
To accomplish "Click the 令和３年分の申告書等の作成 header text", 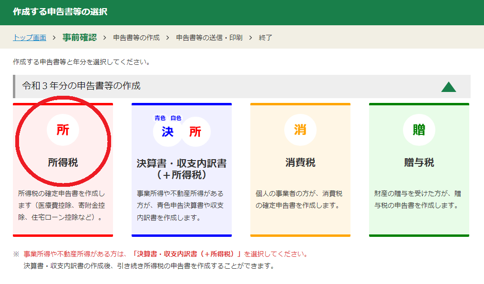I will tap(81, 86).
